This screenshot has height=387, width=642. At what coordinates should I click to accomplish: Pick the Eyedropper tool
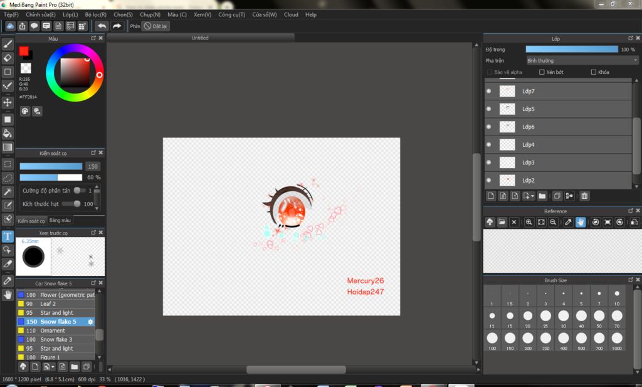(x=8, y=280)
